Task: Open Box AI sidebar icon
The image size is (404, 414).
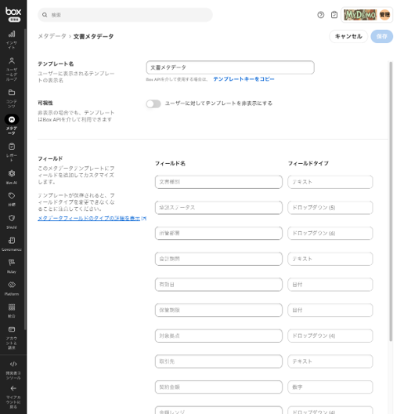Action: tap(12, 173)
